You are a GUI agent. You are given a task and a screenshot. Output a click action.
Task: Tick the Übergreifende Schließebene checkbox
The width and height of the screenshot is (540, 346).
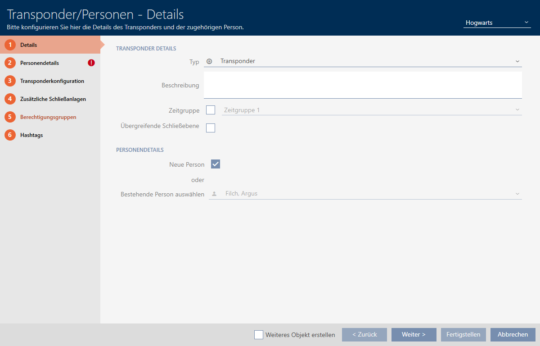[x=210, y=128]
